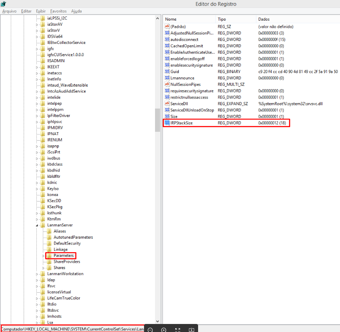Expand the IKEEXT tree node
This screenshot has height=332, width=340.
pyautogui.click(x=37, y=67)
